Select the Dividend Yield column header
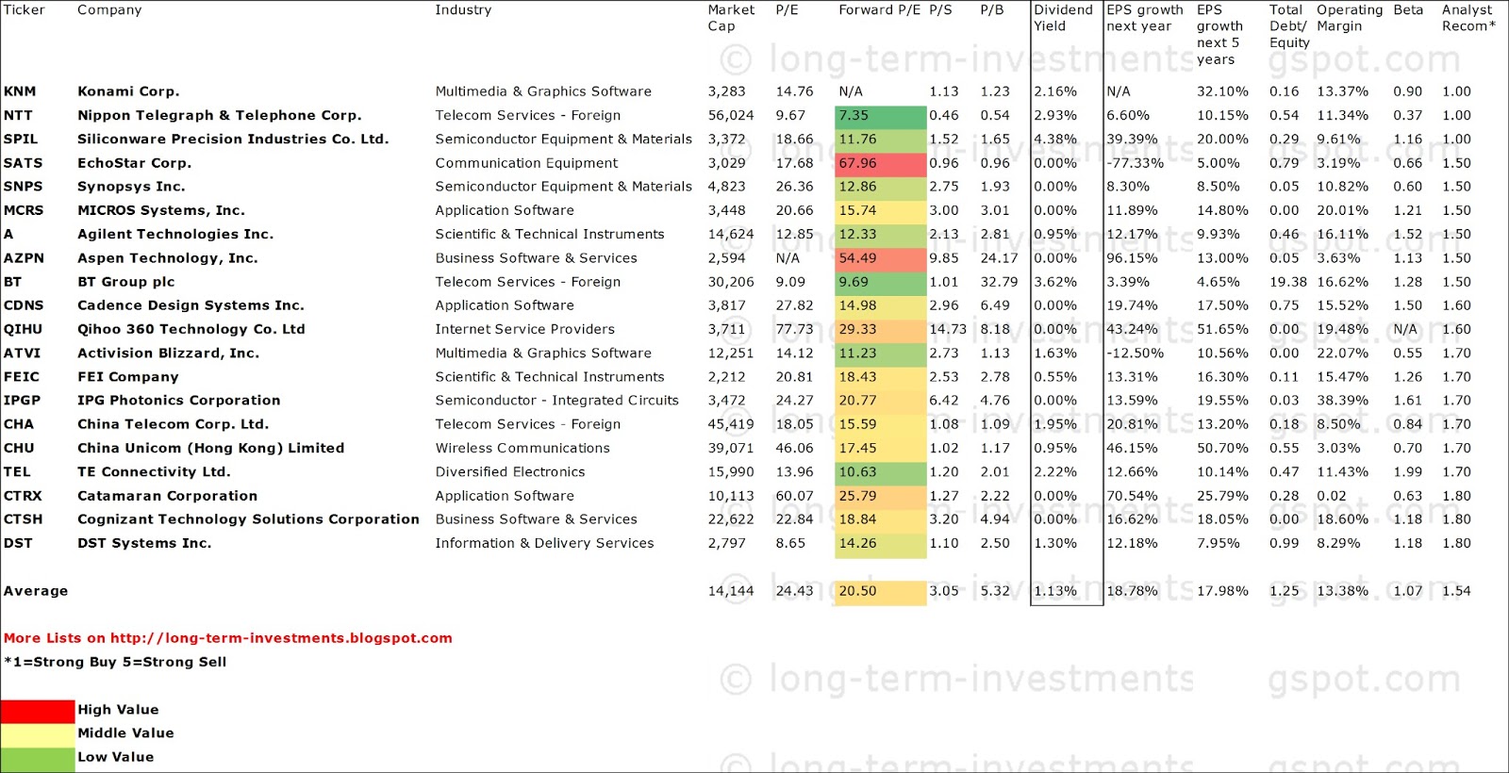The image size is (1509, 773). click(1064, 18)
